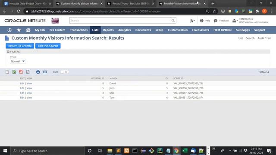Viewport: 276px width, 155px height.
Task: Reload the browser page
Action: click(x=19, y=11)
